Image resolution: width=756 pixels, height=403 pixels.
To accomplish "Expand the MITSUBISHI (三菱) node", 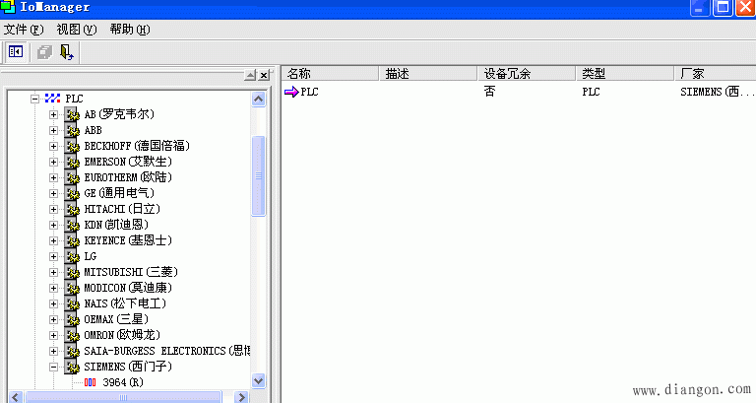I will [53, 272].
